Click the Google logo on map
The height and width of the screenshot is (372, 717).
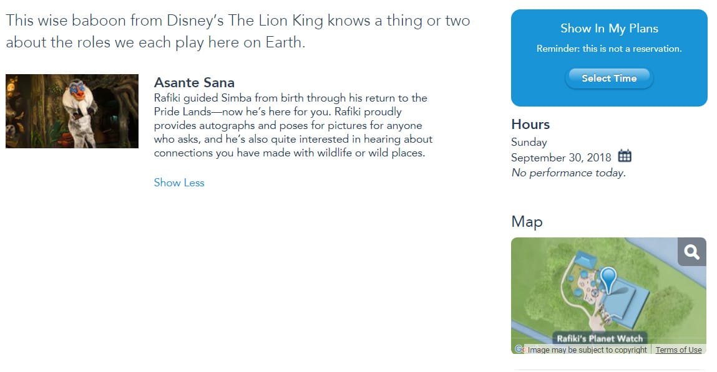(x=519, y=349)
